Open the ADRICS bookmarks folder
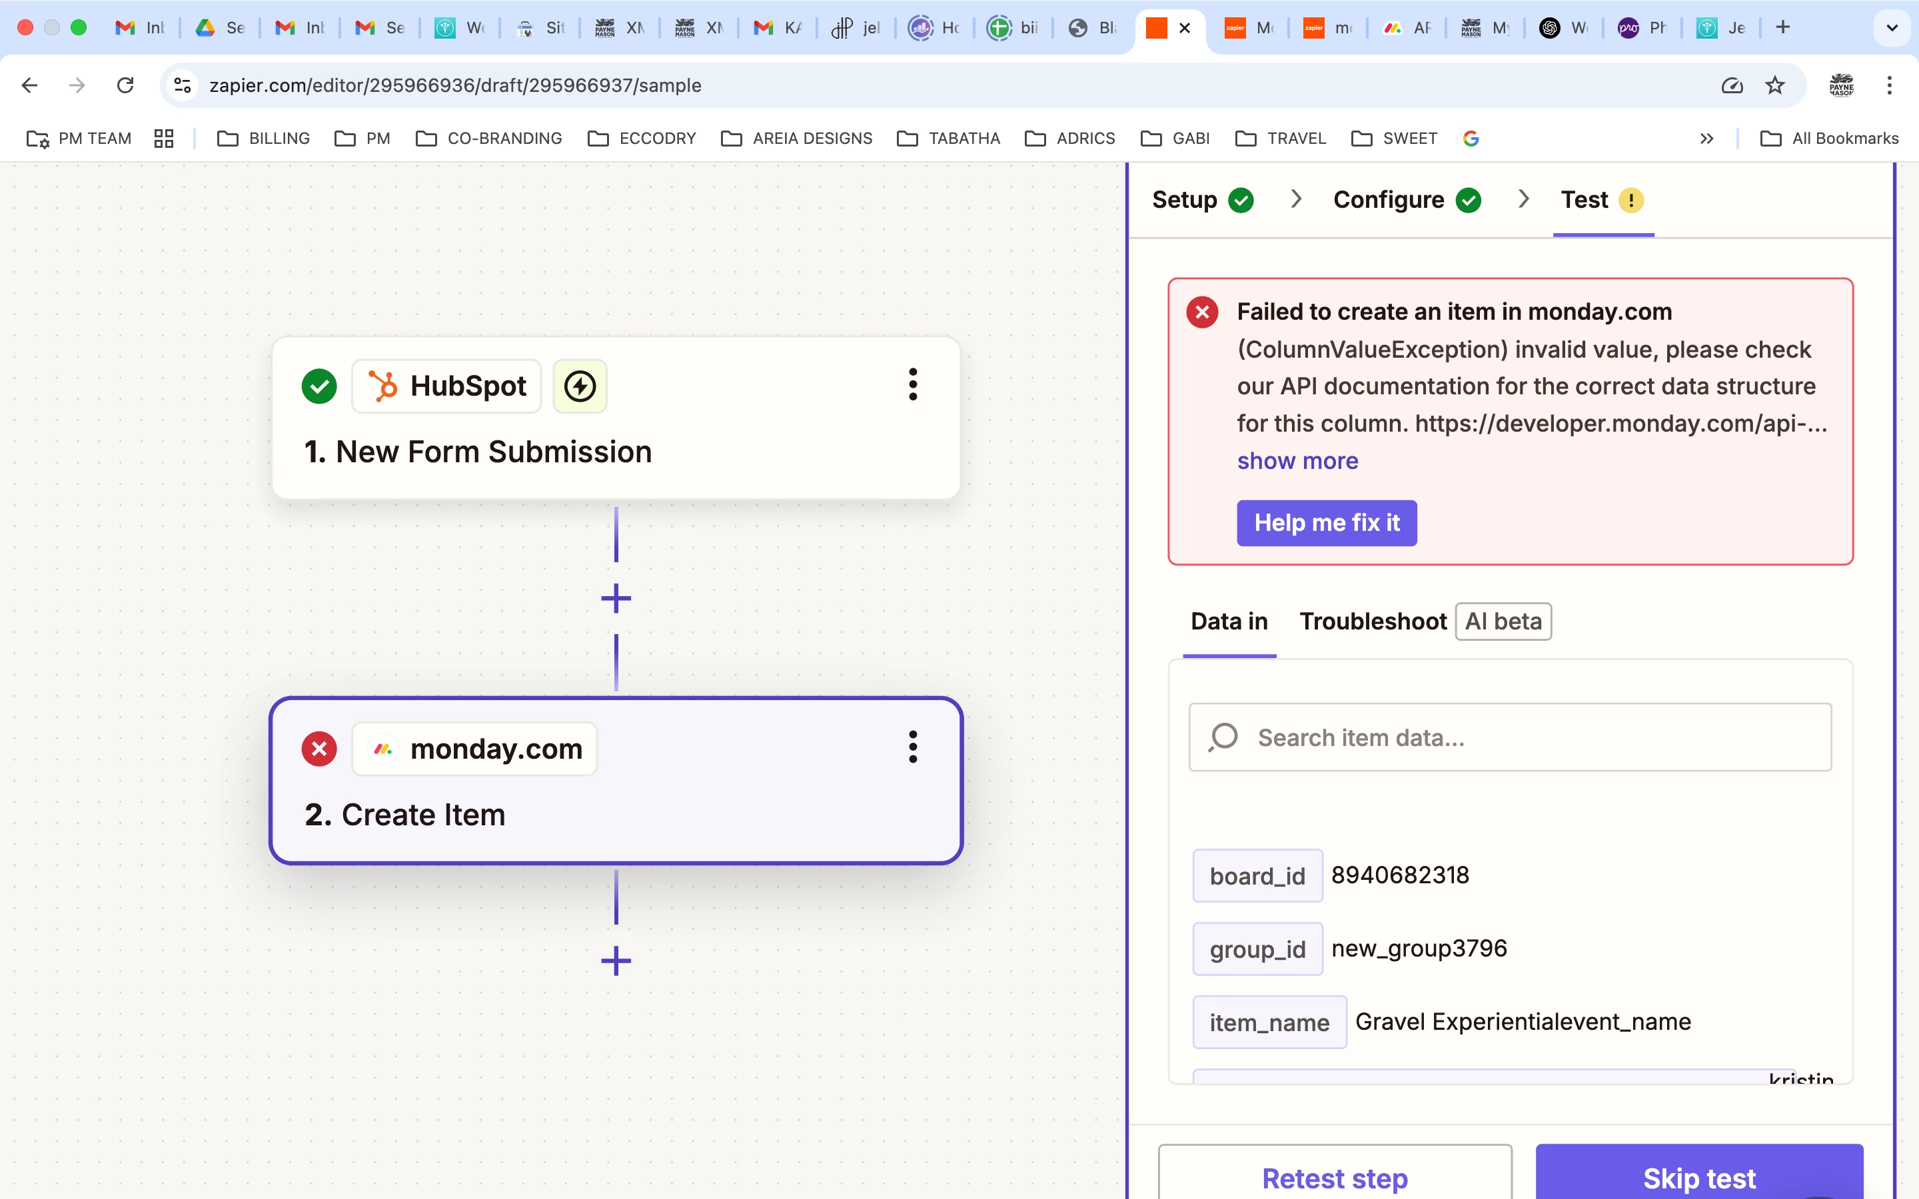The image size is (1919, 1199). tap(1069, 139)
